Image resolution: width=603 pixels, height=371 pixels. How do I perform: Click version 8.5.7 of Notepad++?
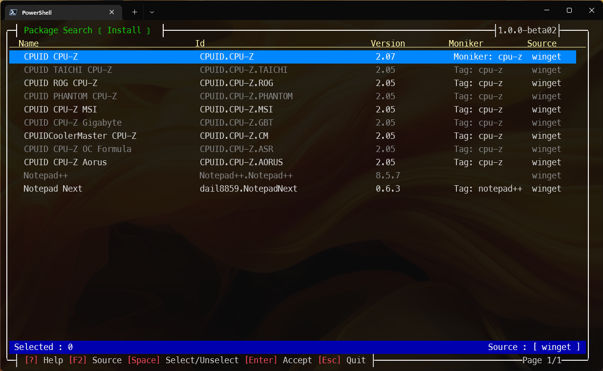(x=388, y=175)
